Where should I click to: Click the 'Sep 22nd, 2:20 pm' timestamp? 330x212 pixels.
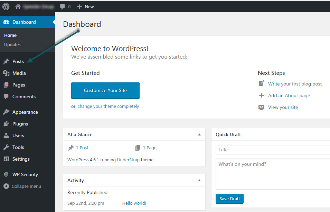pyautogui.click(x=86, y=203)
